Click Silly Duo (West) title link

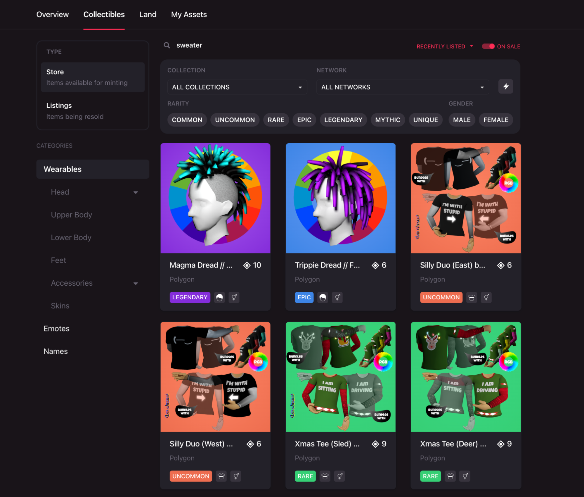click(201, 444)
